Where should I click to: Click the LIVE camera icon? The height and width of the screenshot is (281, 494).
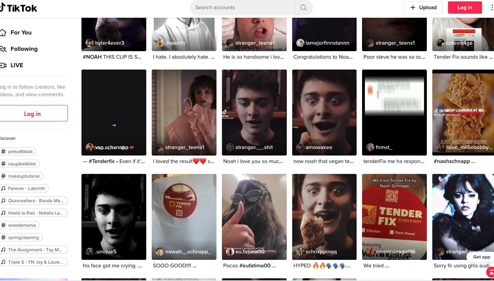coord(3,65)
